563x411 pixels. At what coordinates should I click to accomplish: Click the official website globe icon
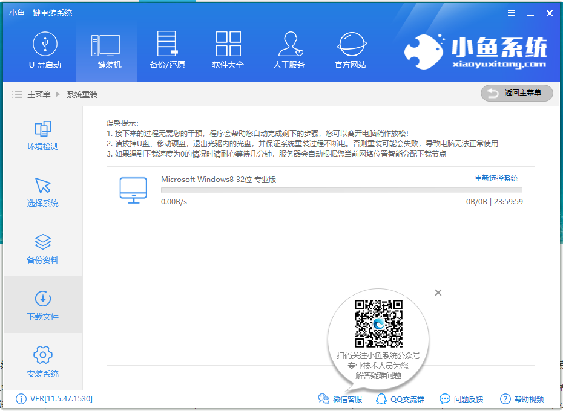click(x=352, y=44)
